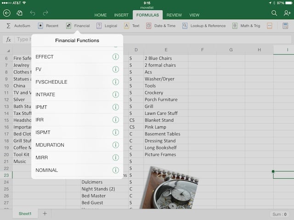294x220 pixels.
Task: Show info for IPMT function
Action: 115,107
